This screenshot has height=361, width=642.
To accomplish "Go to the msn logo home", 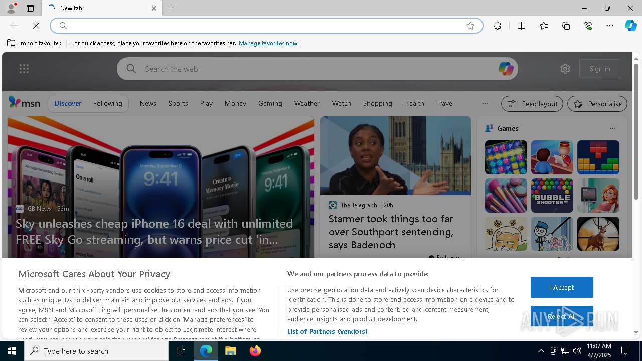I will [x=24, y=103].
